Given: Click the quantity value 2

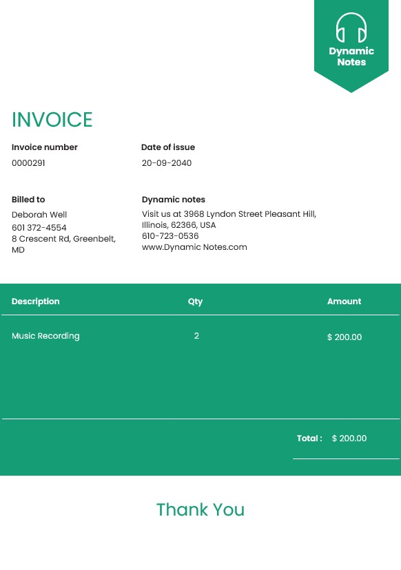Looking at the screenshot, I should pos(196,335).
